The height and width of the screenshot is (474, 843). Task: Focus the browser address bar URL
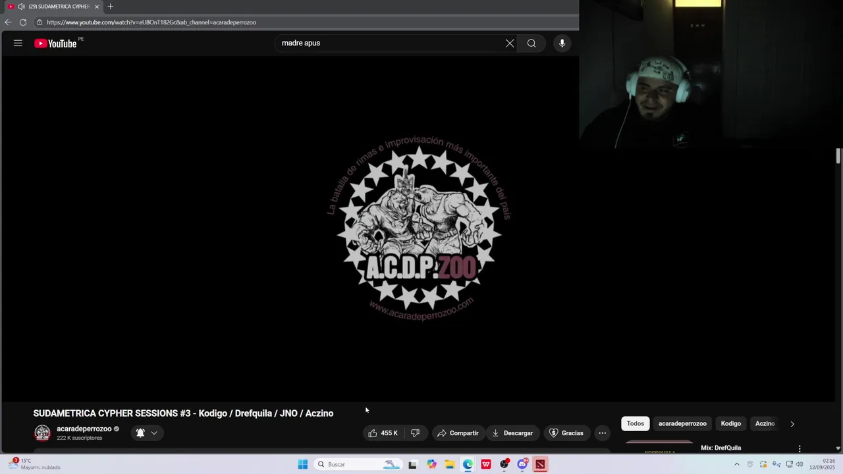pyautogui.click(x=151, y=22)
